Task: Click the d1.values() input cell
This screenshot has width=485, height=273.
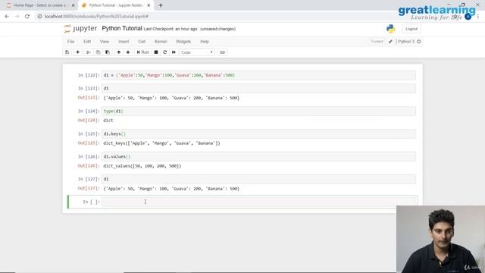Action: pos(259,157)
